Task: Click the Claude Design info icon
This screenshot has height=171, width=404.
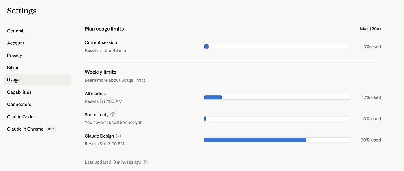Action: [118, 136]
